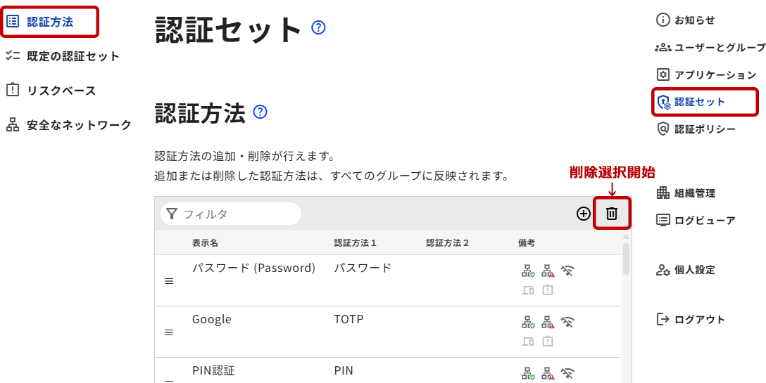This screenshot has height=383, width=766.
Task: Open 認証方法 in the left sidebar
Action: 49,22
